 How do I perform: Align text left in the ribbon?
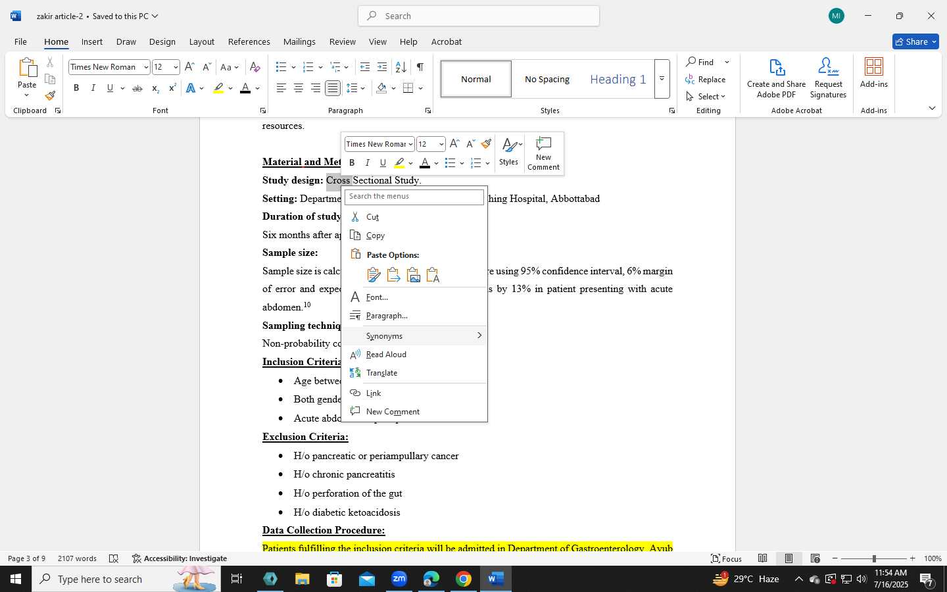[x=281, y=88]
